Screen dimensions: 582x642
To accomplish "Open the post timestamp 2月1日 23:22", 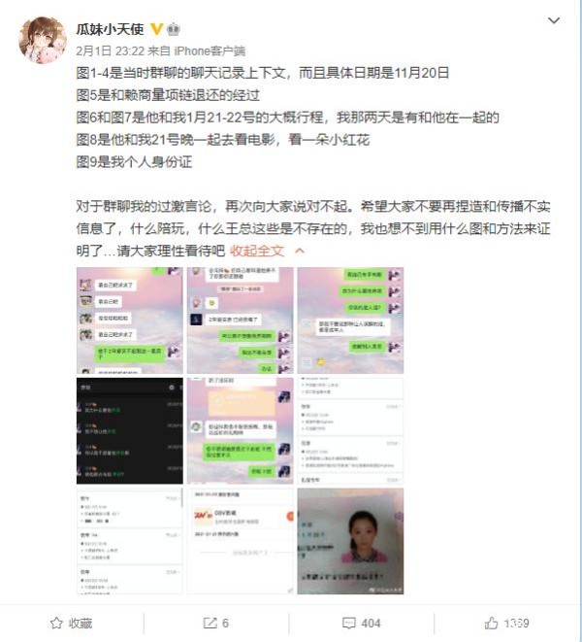I will click(x=111, y=51).
